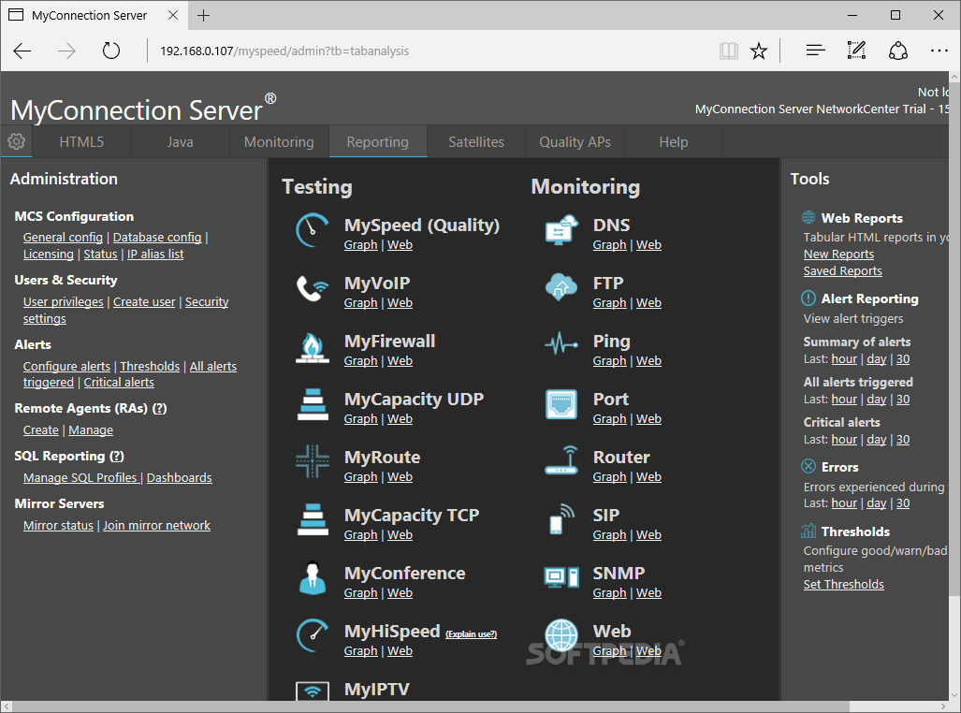Viewport: 961px width, 713px height.
Task: Open browser reading view icon
Action: 729,51
